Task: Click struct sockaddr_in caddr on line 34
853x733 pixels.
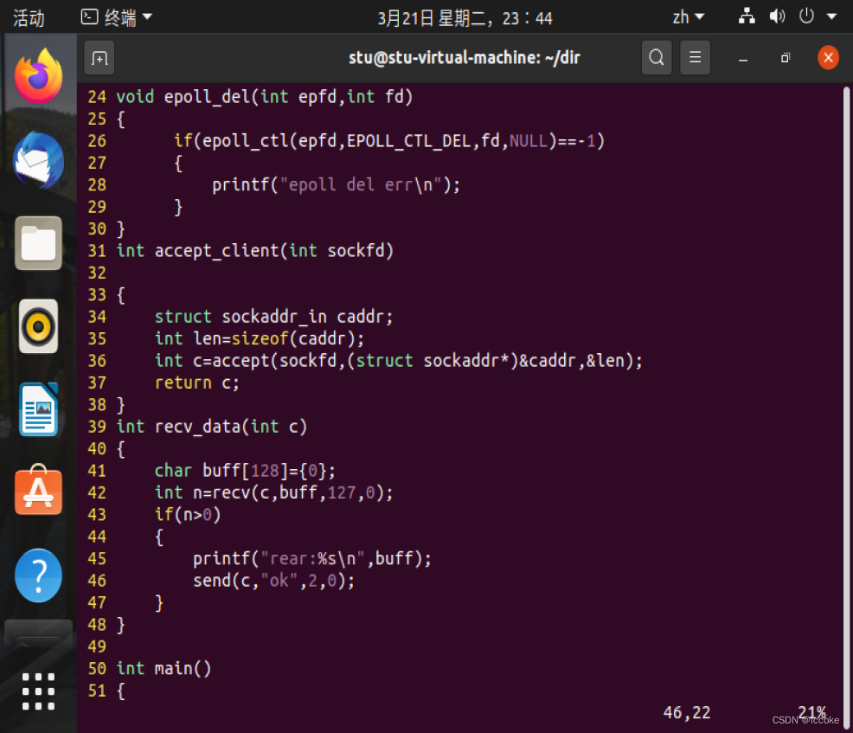Action: tap(273, 317)
